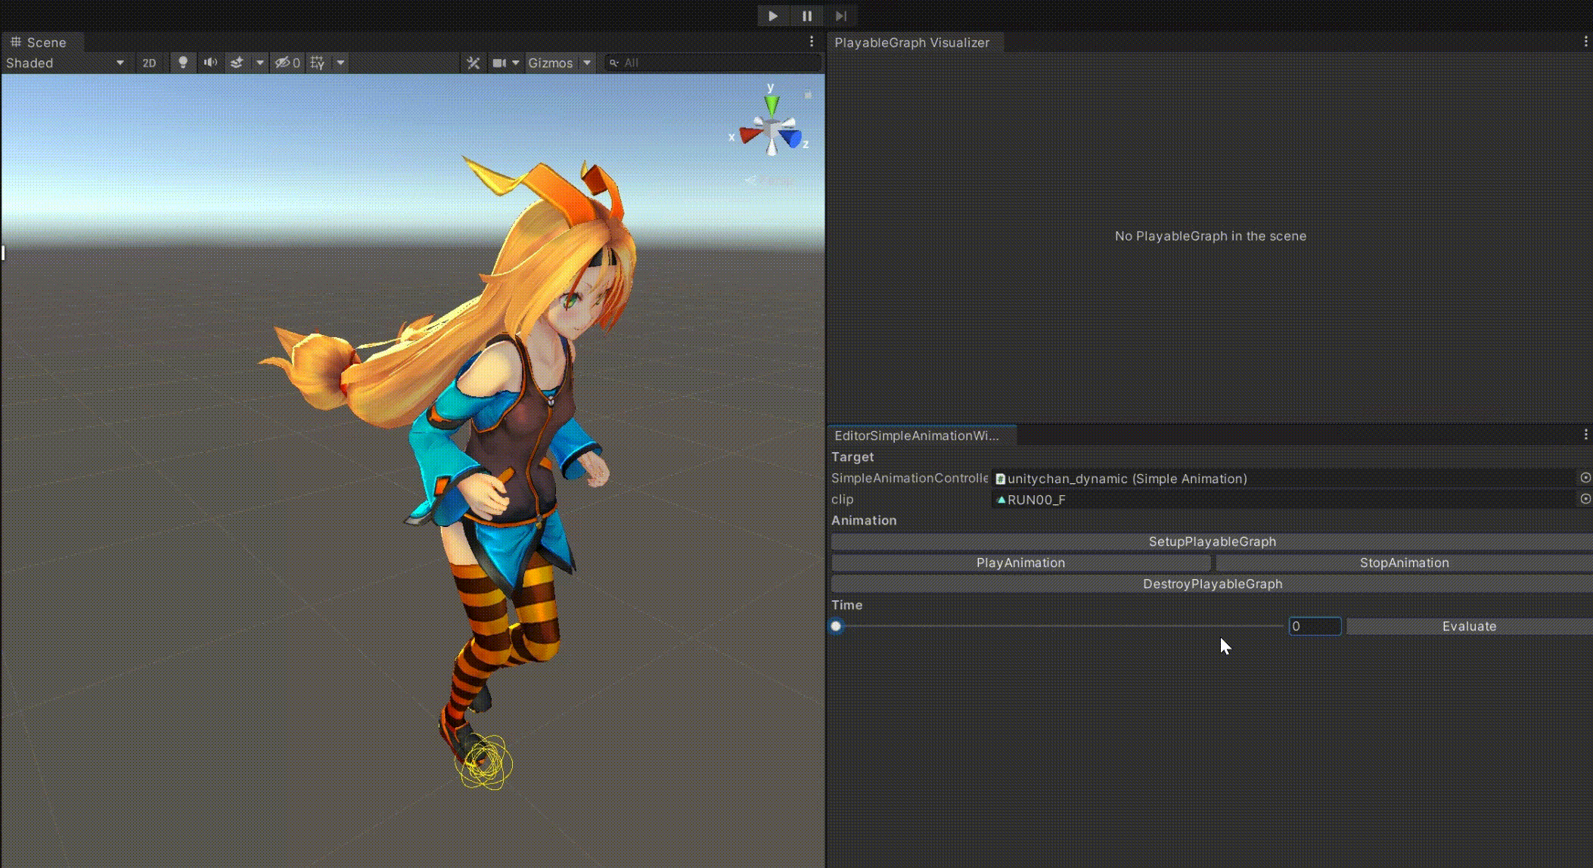
Task: Click the Animation section label
Action: pos(864,520)
